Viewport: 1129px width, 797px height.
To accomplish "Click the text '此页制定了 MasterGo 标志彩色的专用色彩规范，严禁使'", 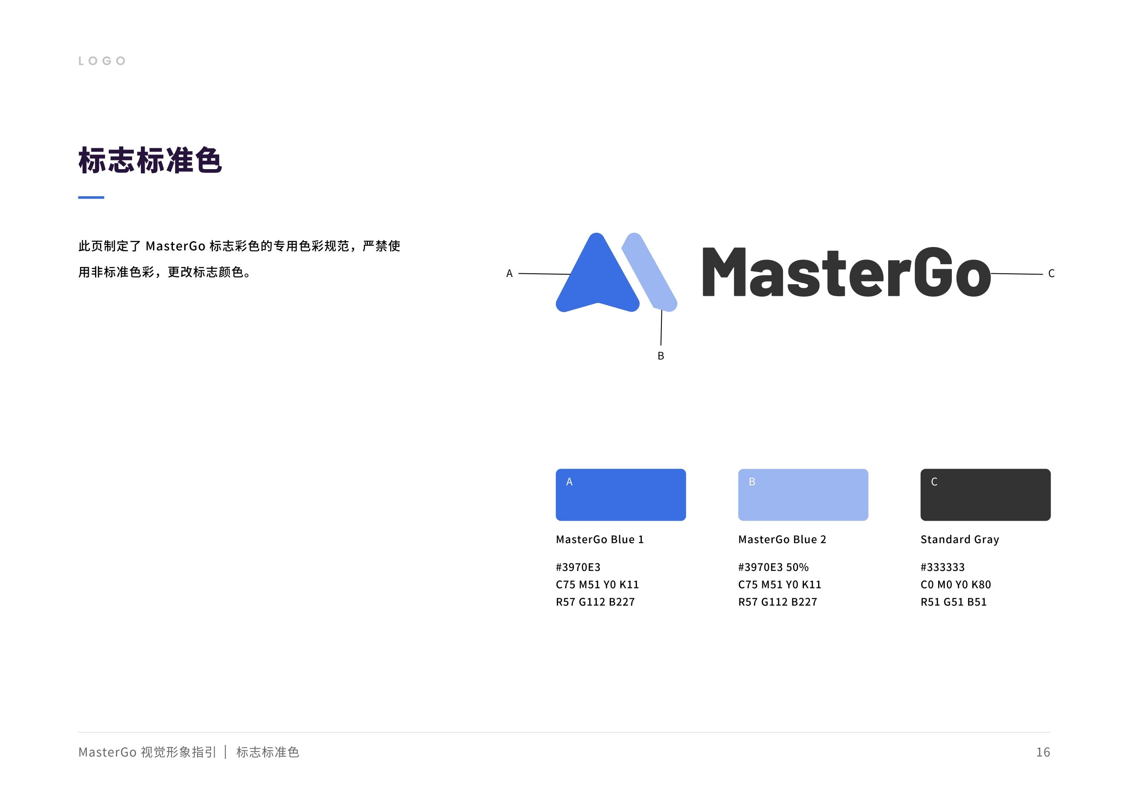I will click(x=240, y=246).
